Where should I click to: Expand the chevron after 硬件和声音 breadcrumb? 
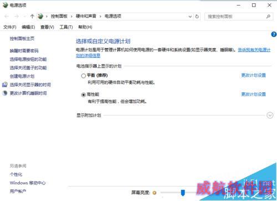tap(100, 17)
